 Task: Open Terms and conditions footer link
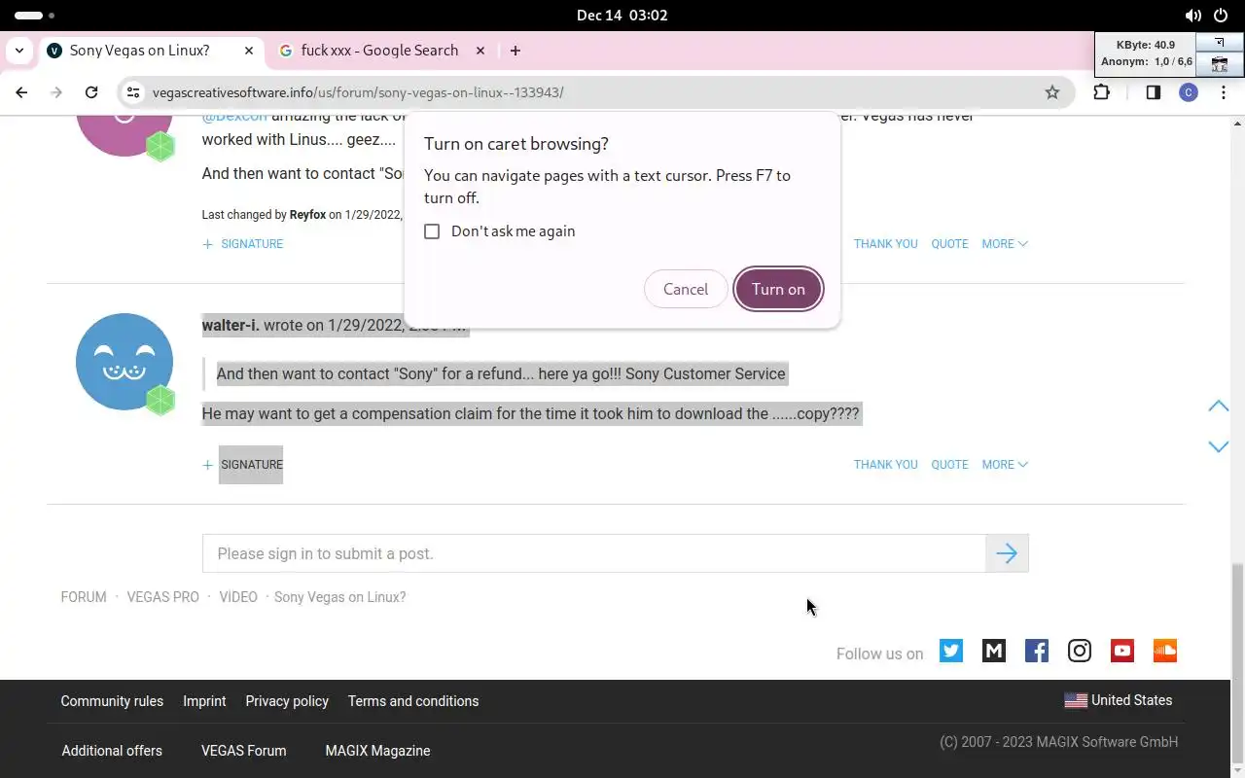tap(413, 701)
